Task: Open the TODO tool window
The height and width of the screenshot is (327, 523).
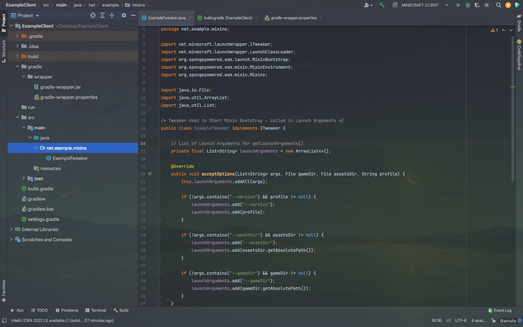Action: pyautogui.click(x=39, y=310)
